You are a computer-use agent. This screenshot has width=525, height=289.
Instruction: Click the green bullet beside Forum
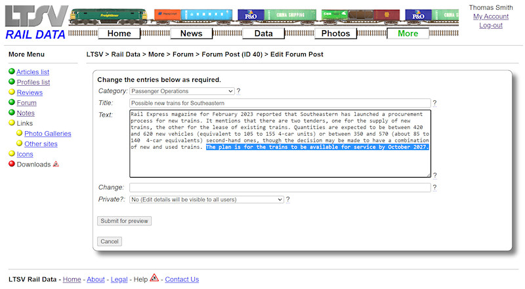click(12, 102)
